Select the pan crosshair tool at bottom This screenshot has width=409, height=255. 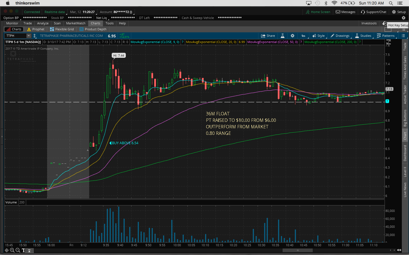click(x=7, y=250)
